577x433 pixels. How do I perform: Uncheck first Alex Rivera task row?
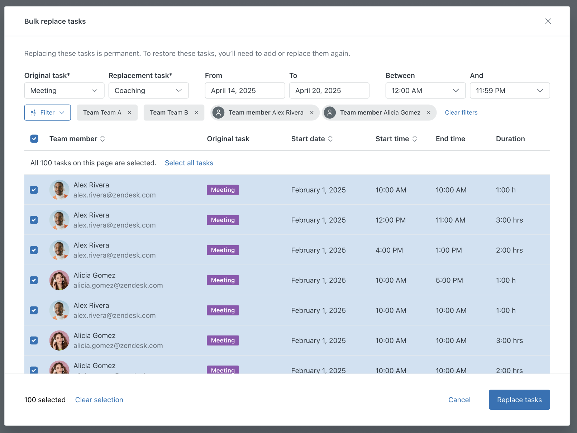pyautogui.click(x=34, y=190)
